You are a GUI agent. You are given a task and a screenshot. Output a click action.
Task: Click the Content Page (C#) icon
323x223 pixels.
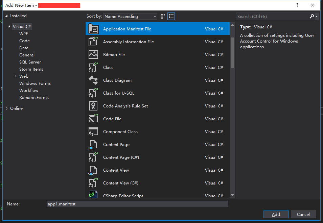(x=93, y=157)
